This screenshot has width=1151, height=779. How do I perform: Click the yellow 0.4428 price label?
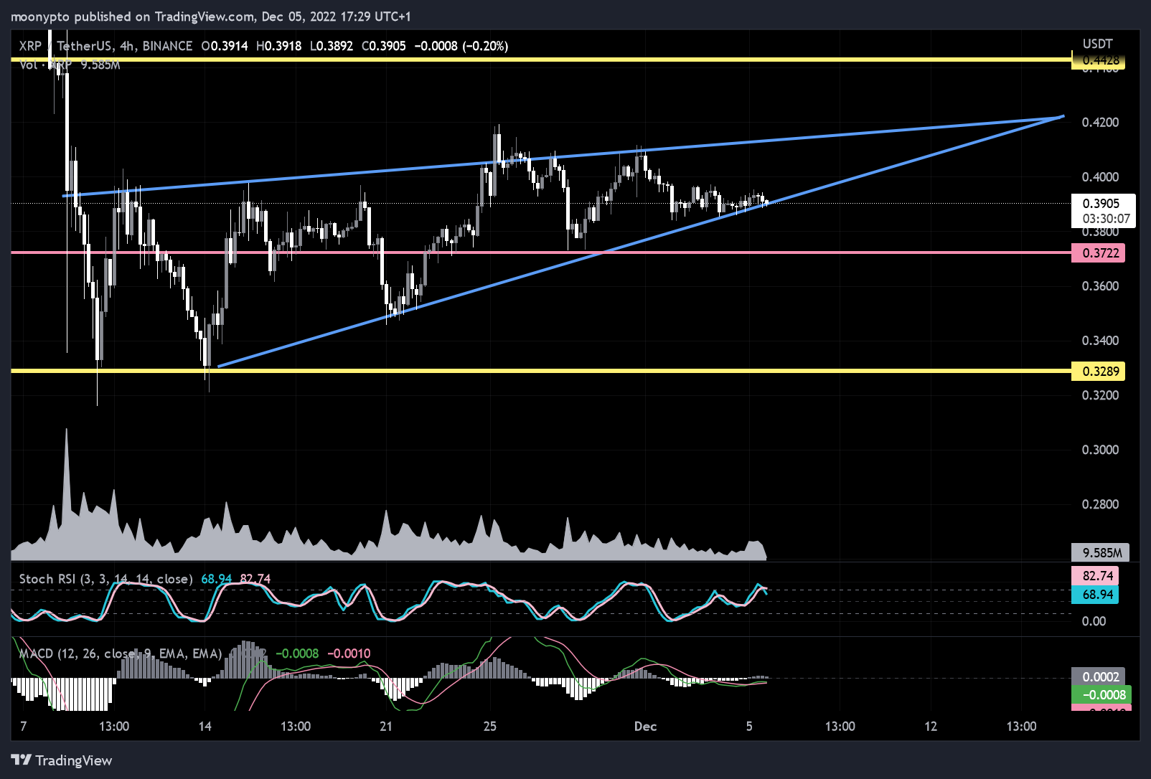pyautogui.click(x=1098, y=60)
